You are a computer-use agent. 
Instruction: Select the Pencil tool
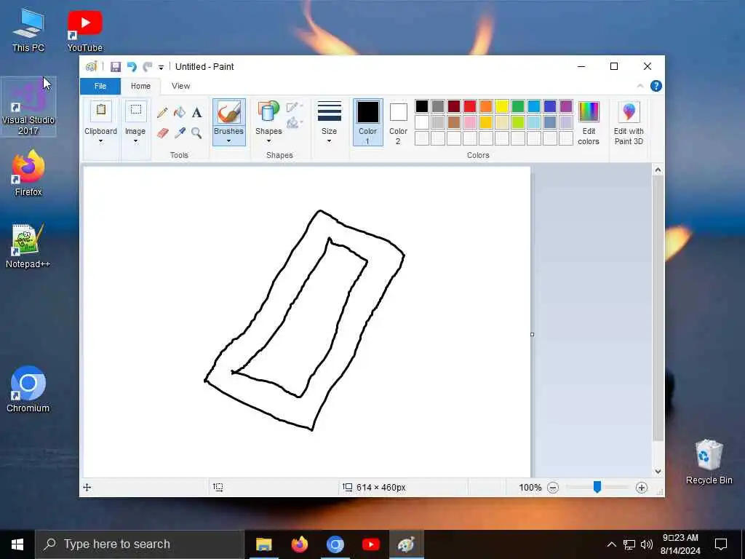pyautogui.click(x=162, y=113)
